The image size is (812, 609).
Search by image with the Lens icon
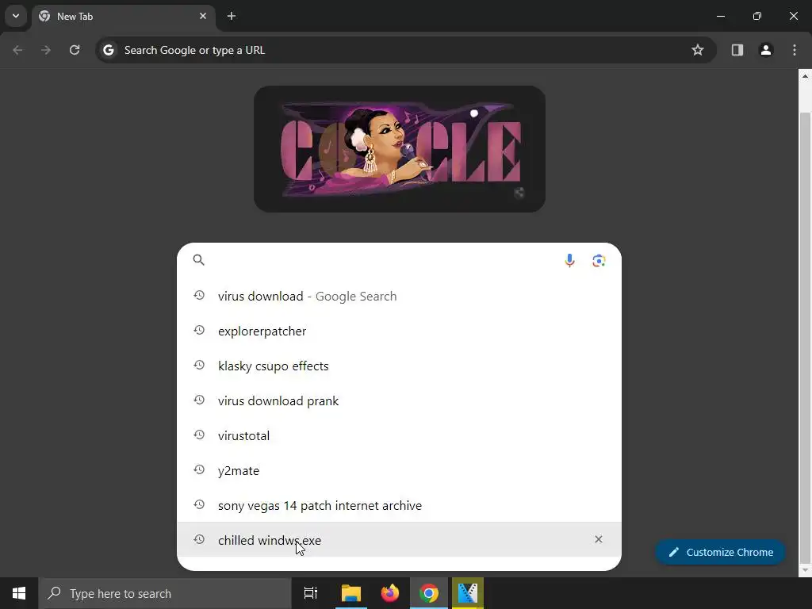tap(599, 260)
